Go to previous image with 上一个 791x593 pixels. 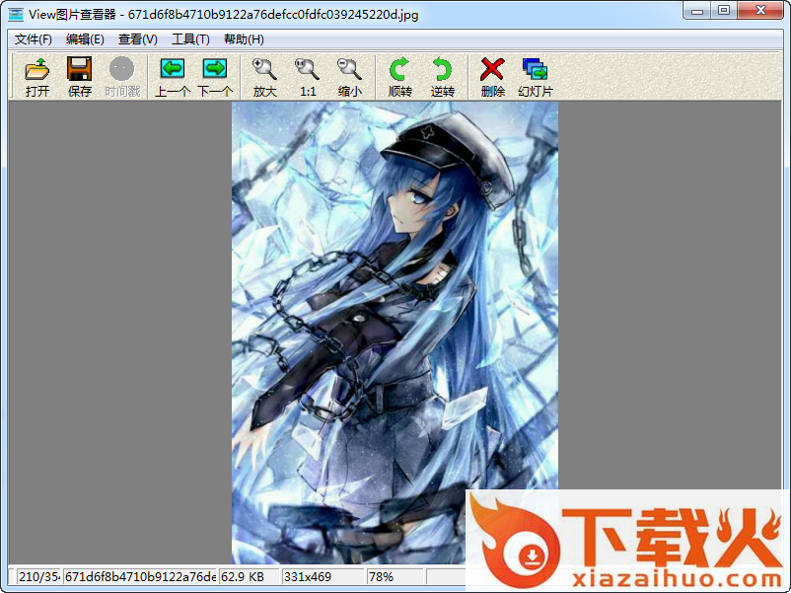click(x=172, y=69)
